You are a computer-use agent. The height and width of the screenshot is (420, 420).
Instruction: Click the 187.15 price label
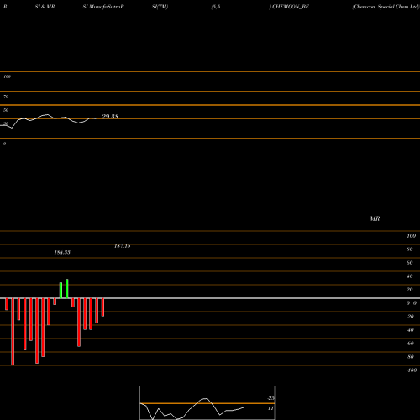(123, 246)
